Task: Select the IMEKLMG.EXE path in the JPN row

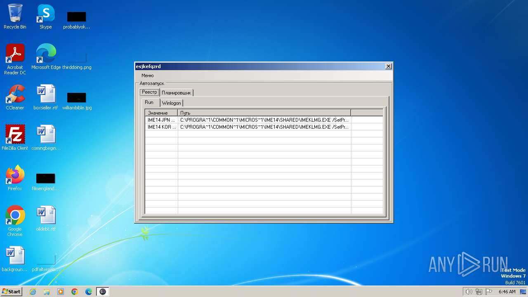Action: [x=264, y=120]
